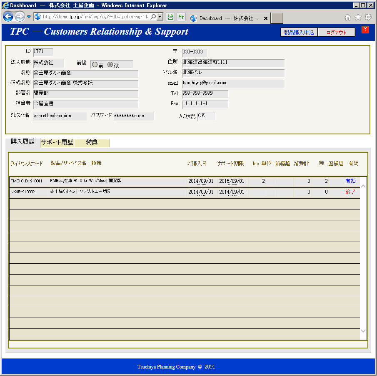Click product name 売上猫くん4.5 row
Screen dimensions: 377x376
click(x=80, y=192)
